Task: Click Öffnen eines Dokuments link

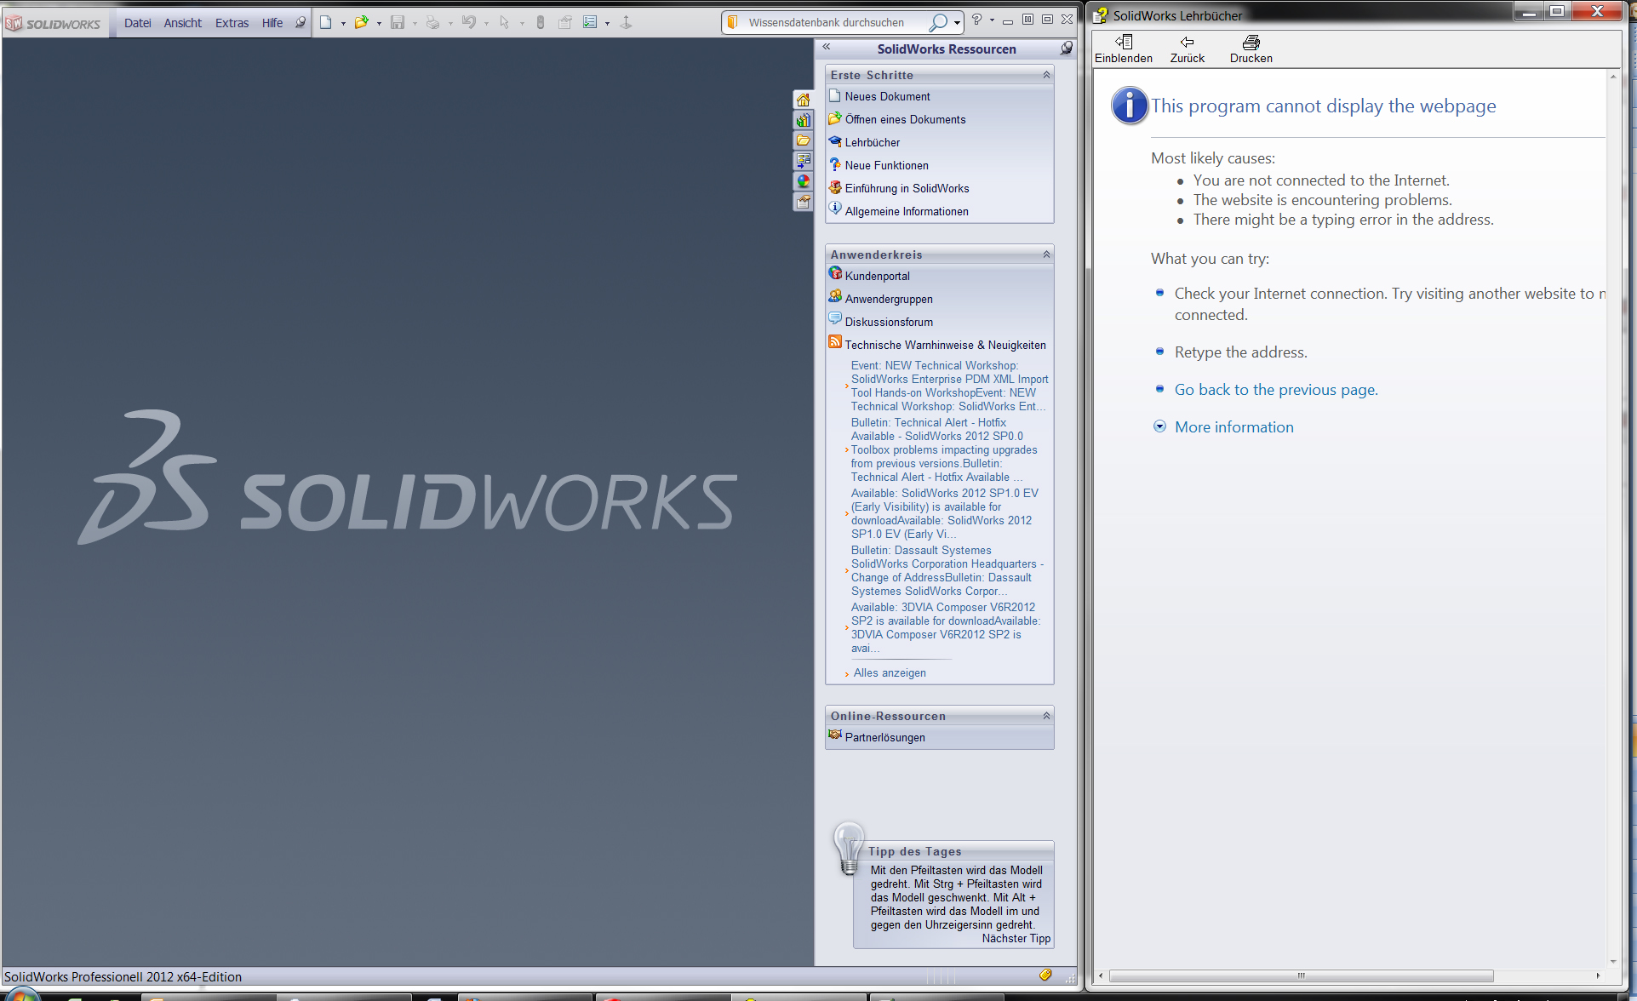Action: click(x=905, y=119)
